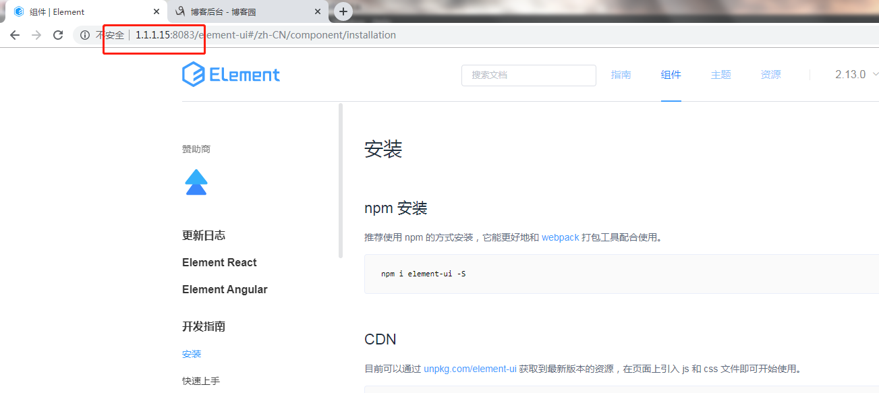This screenshot has height=393, width=879.
Task: Click the Element logo
Action: [x=231, y=74]
